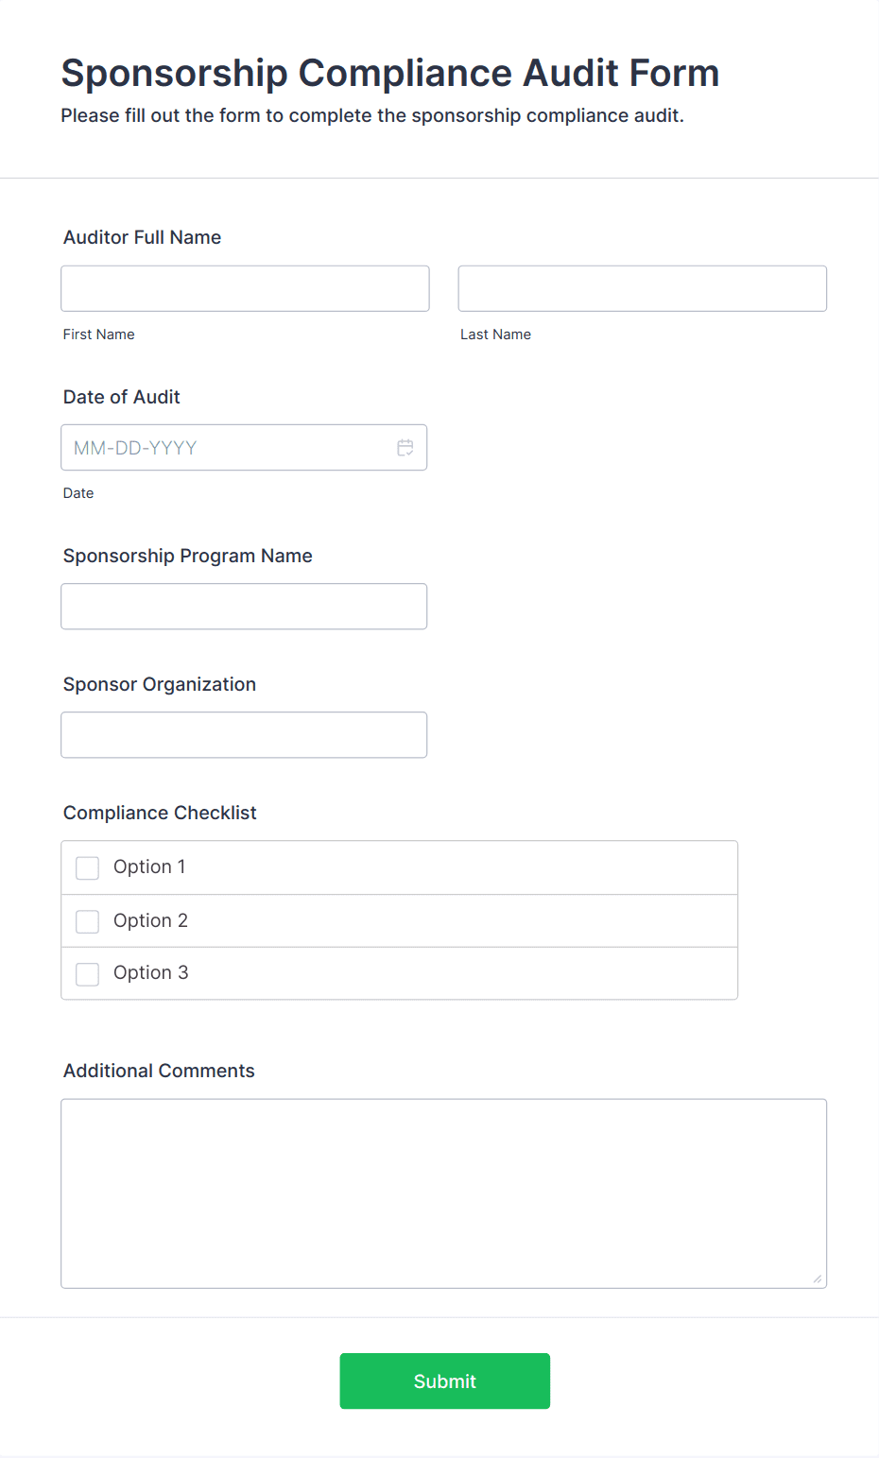Check the Option 1 checkbox
The height and width of the screenshot is (1458, 879).
click(88, 867)
